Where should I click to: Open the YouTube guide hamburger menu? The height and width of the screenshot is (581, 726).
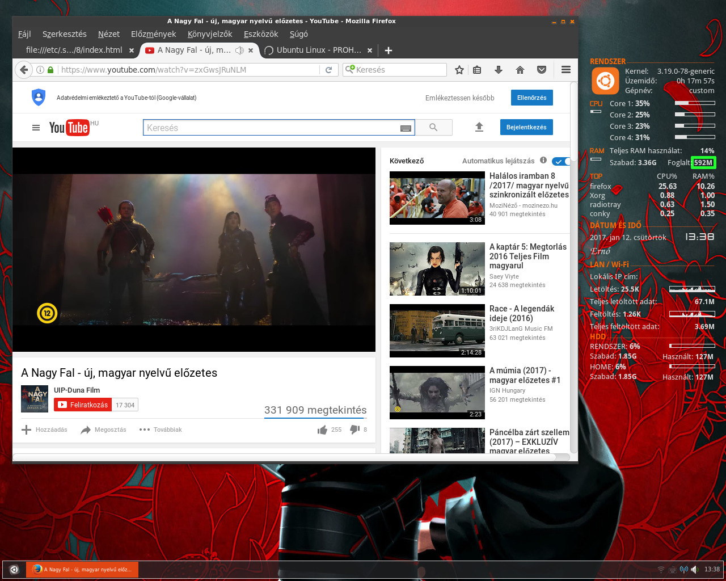[36, 128]
